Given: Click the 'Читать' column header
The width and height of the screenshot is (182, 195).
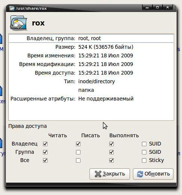Looking at the screenshot, I should 58,135.
